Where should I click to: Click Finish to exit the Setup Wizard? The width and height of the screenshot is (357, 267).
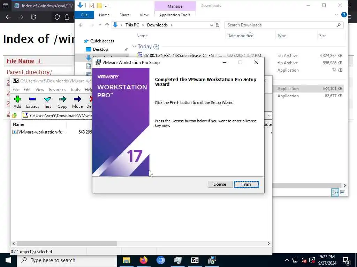point(246,184)
